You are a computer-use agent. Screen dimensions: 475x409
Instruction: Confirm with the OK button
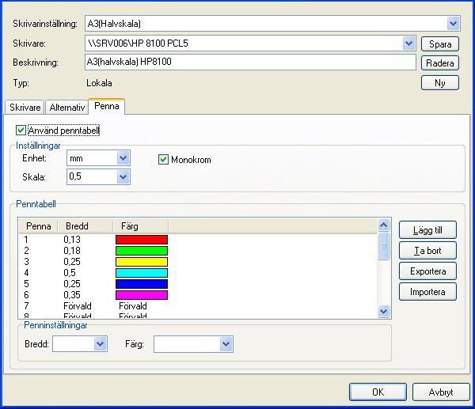(378, 392)
